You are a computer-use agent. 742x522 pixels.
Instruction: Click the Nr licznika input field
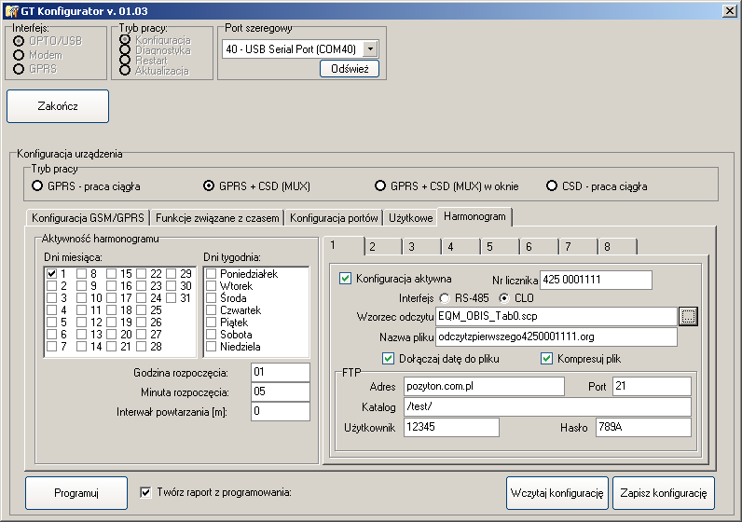pos(596,280)
